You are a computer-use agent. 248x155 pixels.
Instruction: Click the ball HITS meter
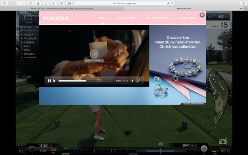coord(215,152)
